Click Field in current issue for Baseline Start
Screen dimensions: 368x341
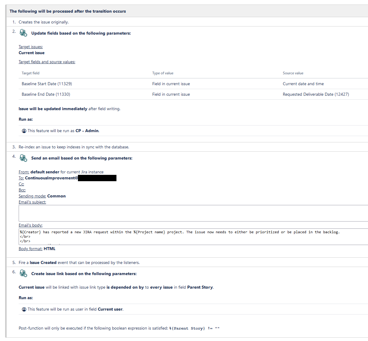tap(171, 84)
